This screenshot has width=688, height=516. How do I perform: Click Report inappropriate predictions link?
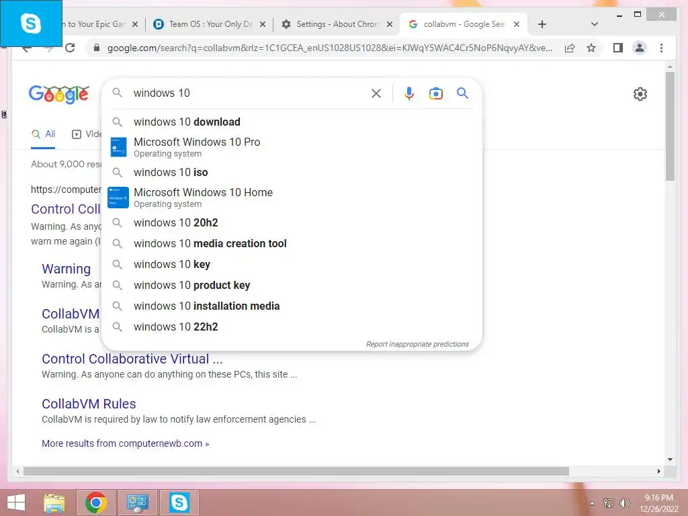pyautogui.click(x=417, y=344)
